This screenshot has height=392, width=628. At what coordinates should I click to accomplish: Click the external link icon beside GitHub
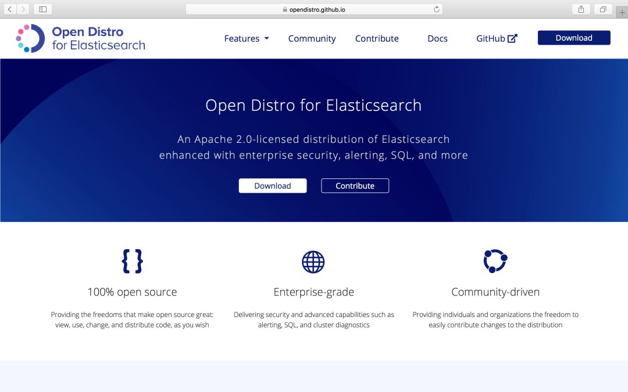click(512, 38)
